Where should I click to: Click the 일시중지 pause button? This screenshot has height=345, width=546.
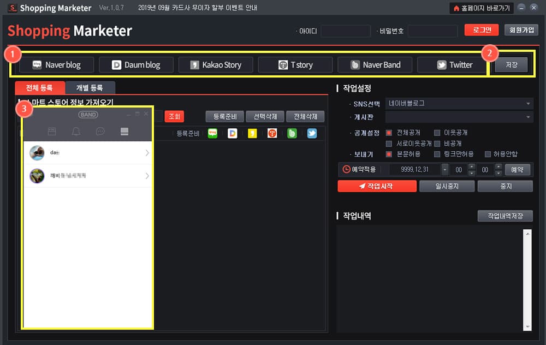click(447, 186)
